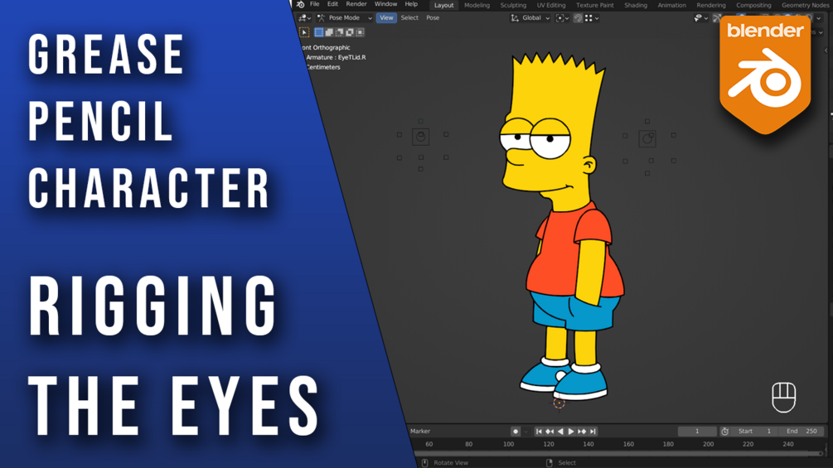Click 'Select' status bar hint

(x=567, y=463)
